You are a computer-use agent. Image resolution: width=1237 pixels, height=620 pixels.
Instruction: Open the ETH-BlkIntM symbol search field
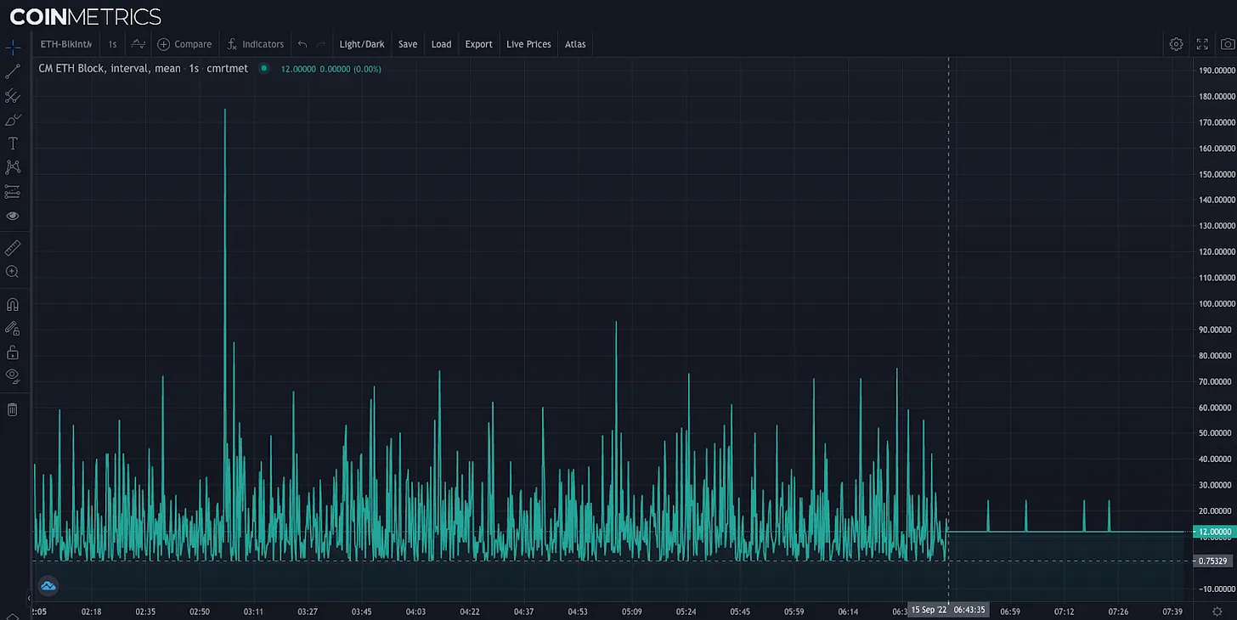click(x=66, y=44)
